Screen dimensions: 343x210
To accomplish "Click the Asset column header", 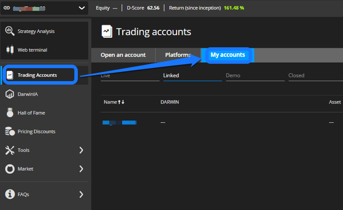I will [x=335, y=102].
